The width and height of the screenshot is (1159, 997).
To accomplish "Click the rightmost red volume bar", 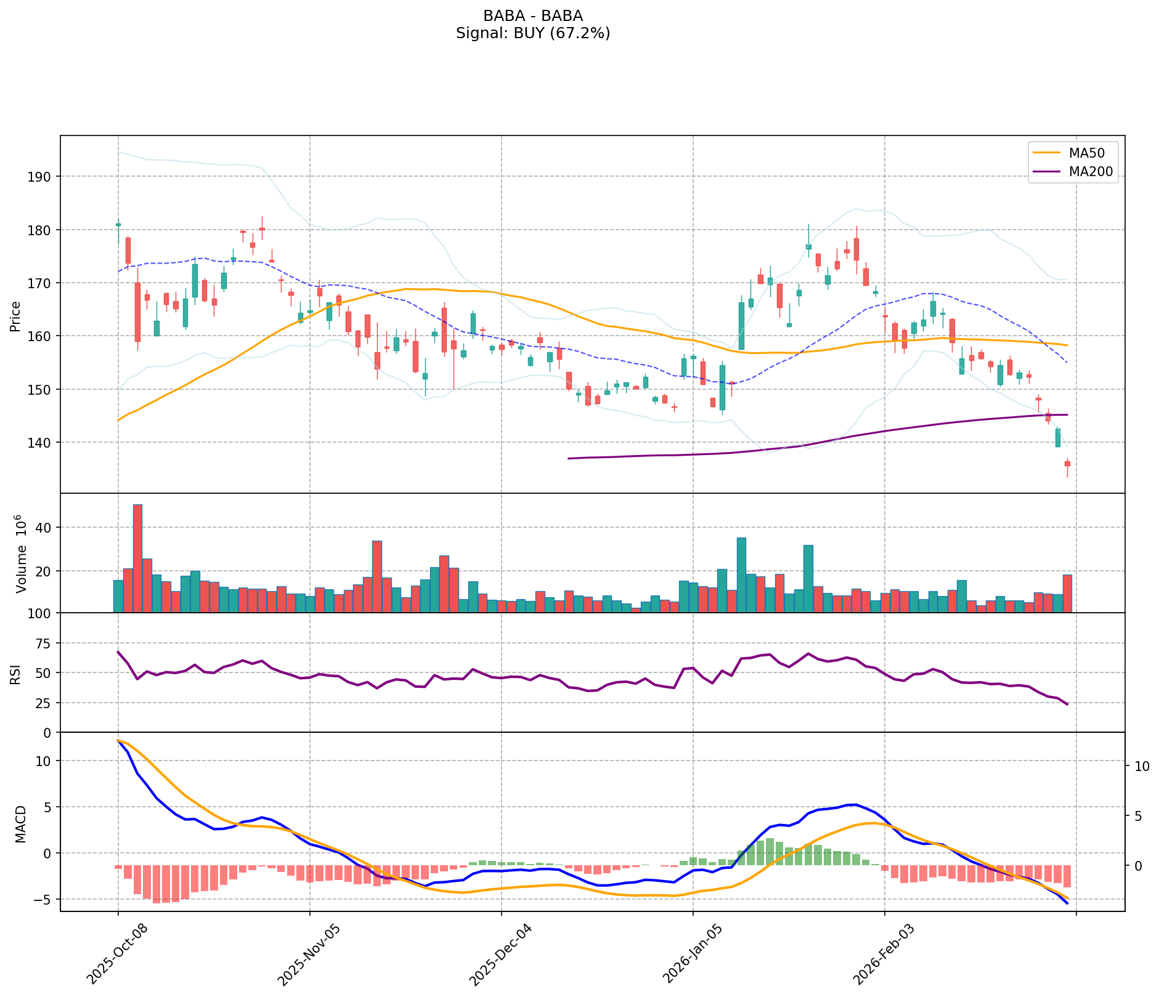I will pos(1067,593).
